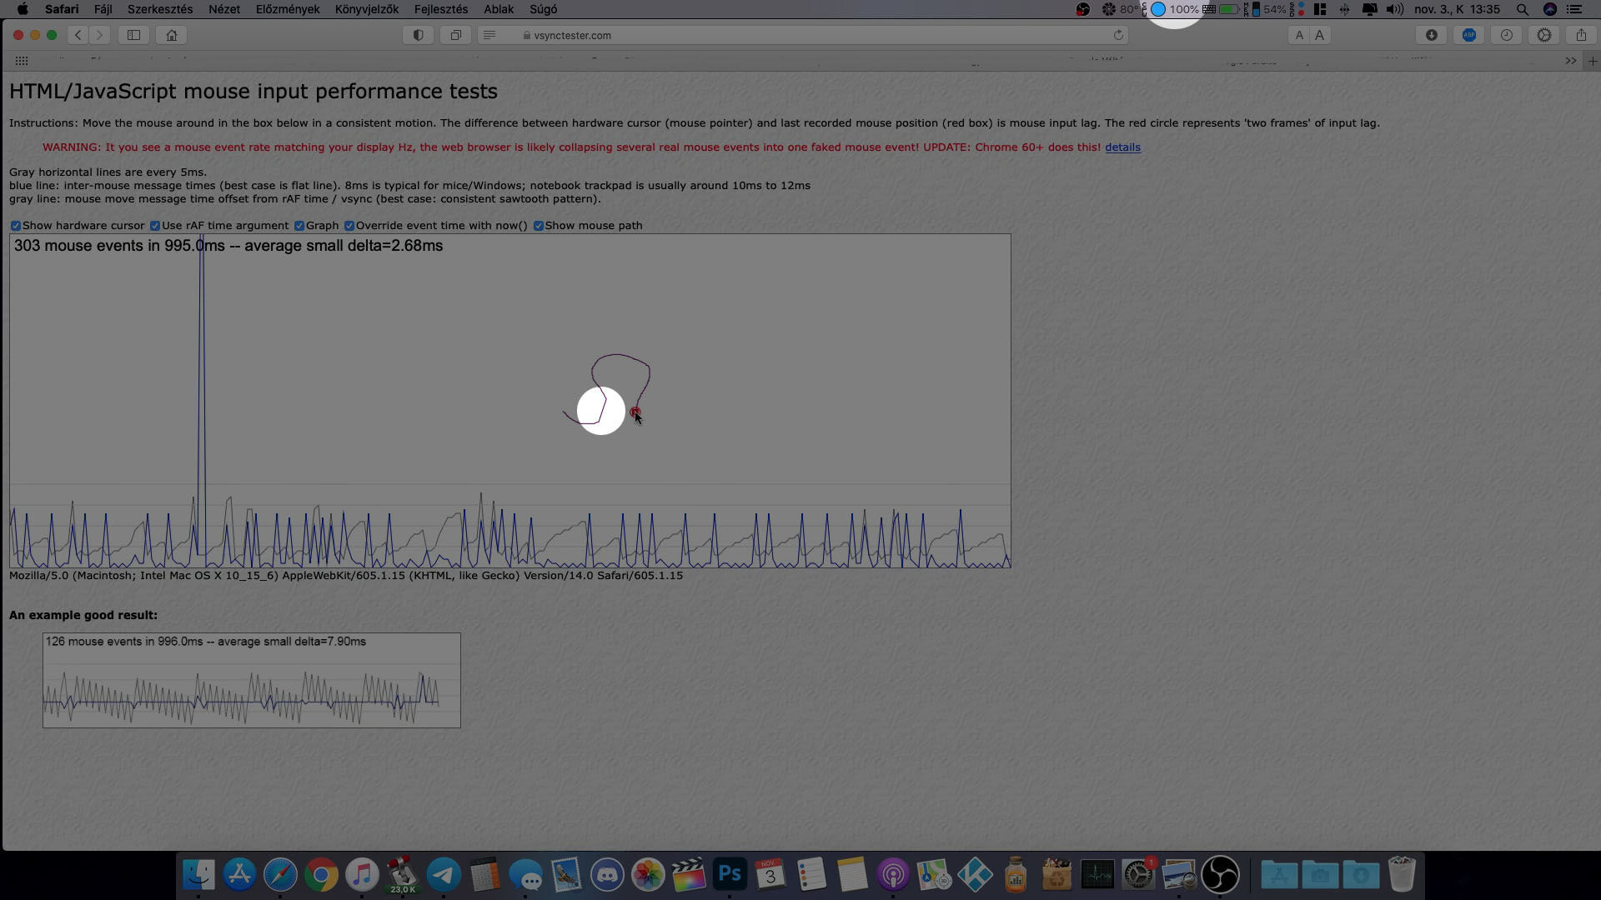Open Finder from the Dock

click(198, 875)
